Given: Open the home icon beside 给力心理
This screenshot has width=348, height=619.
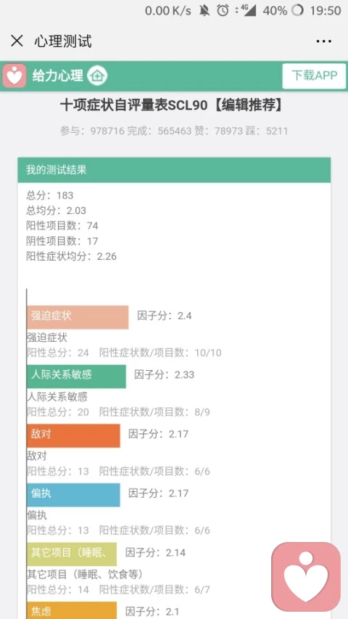Looking at the screenshot, I should 97,75.
